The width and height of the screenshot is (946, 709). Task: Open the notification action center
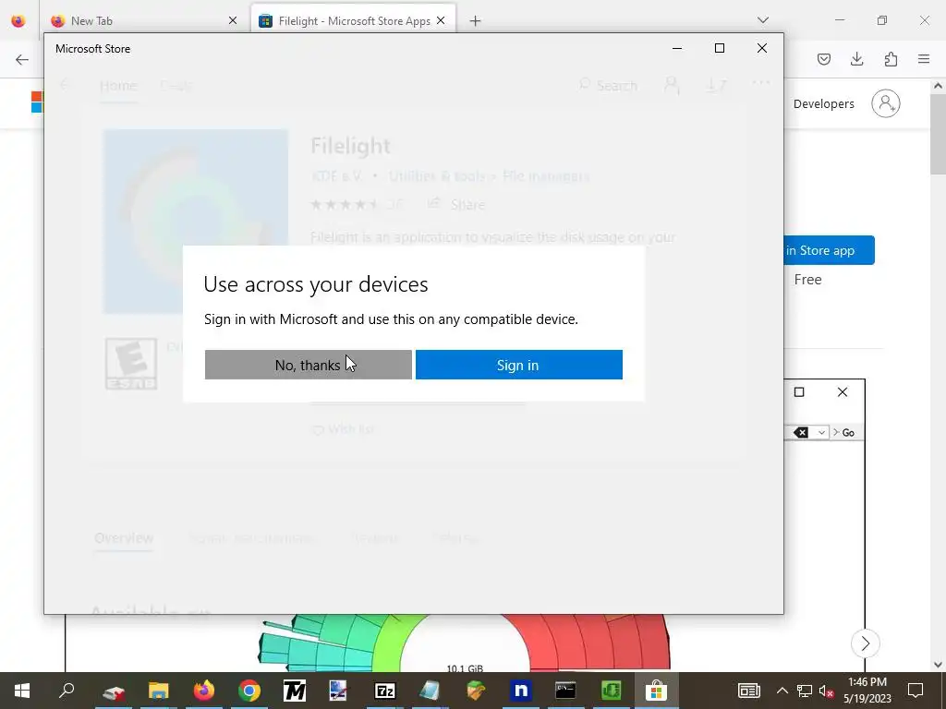pyautogui.click(x=916, y=691)
